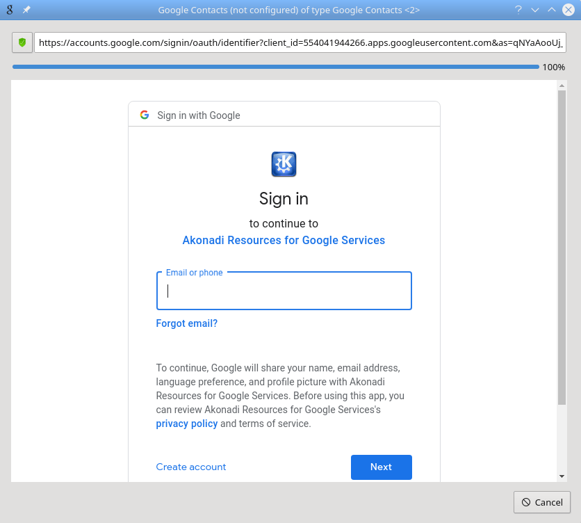Click the URL in the address bar
The image size is (581, 523).
[299, 42]
